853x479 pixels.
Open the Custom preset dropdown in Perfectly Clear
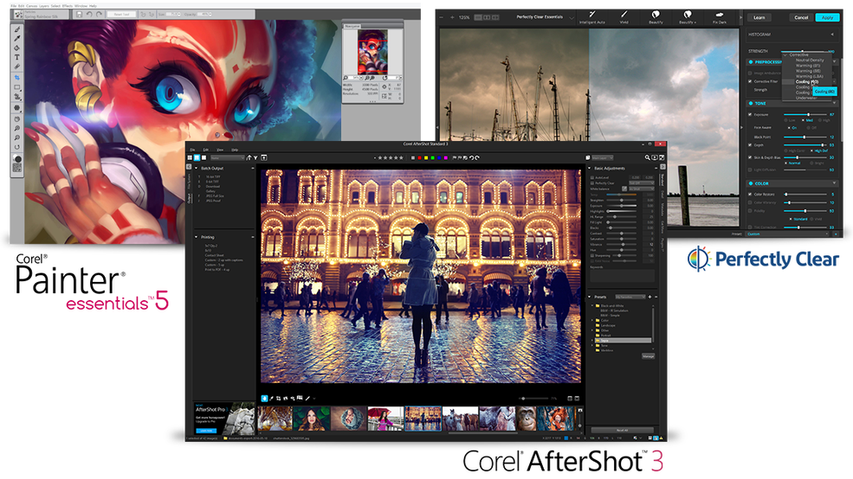(x=786, y=234)
